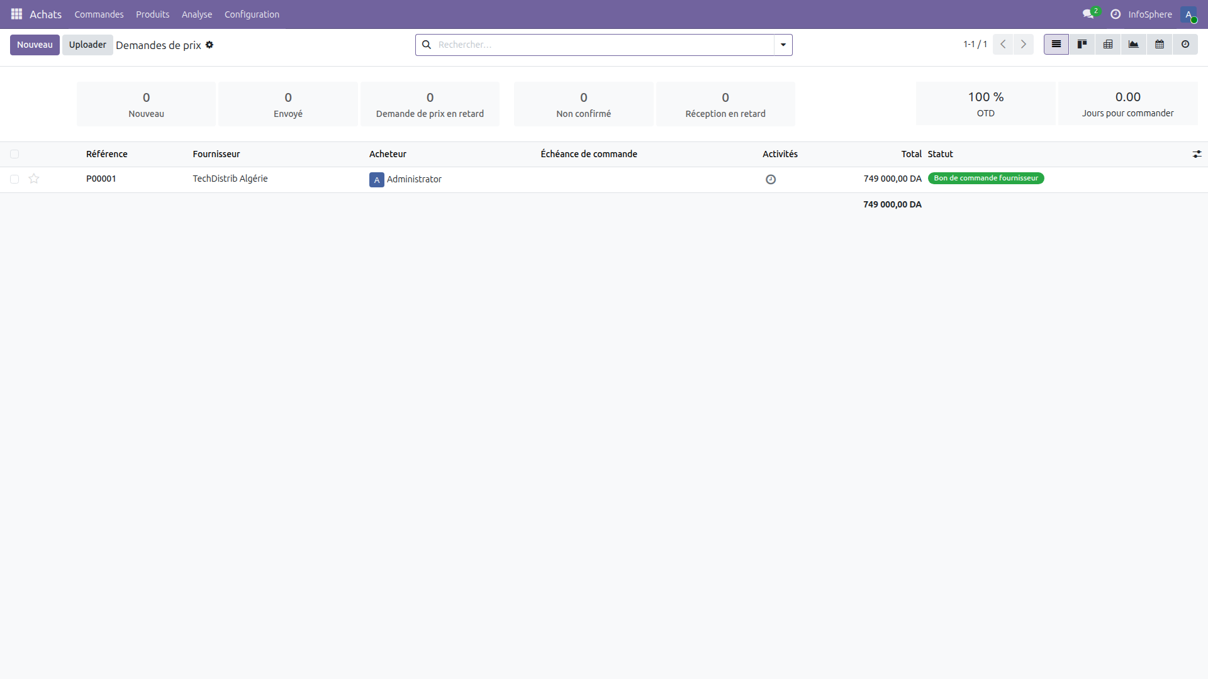Image resolution: width=1208 pixels, height=679 pixels.
Task: Tick the select-all header checkbox
Action: click(x=14, y=154)
